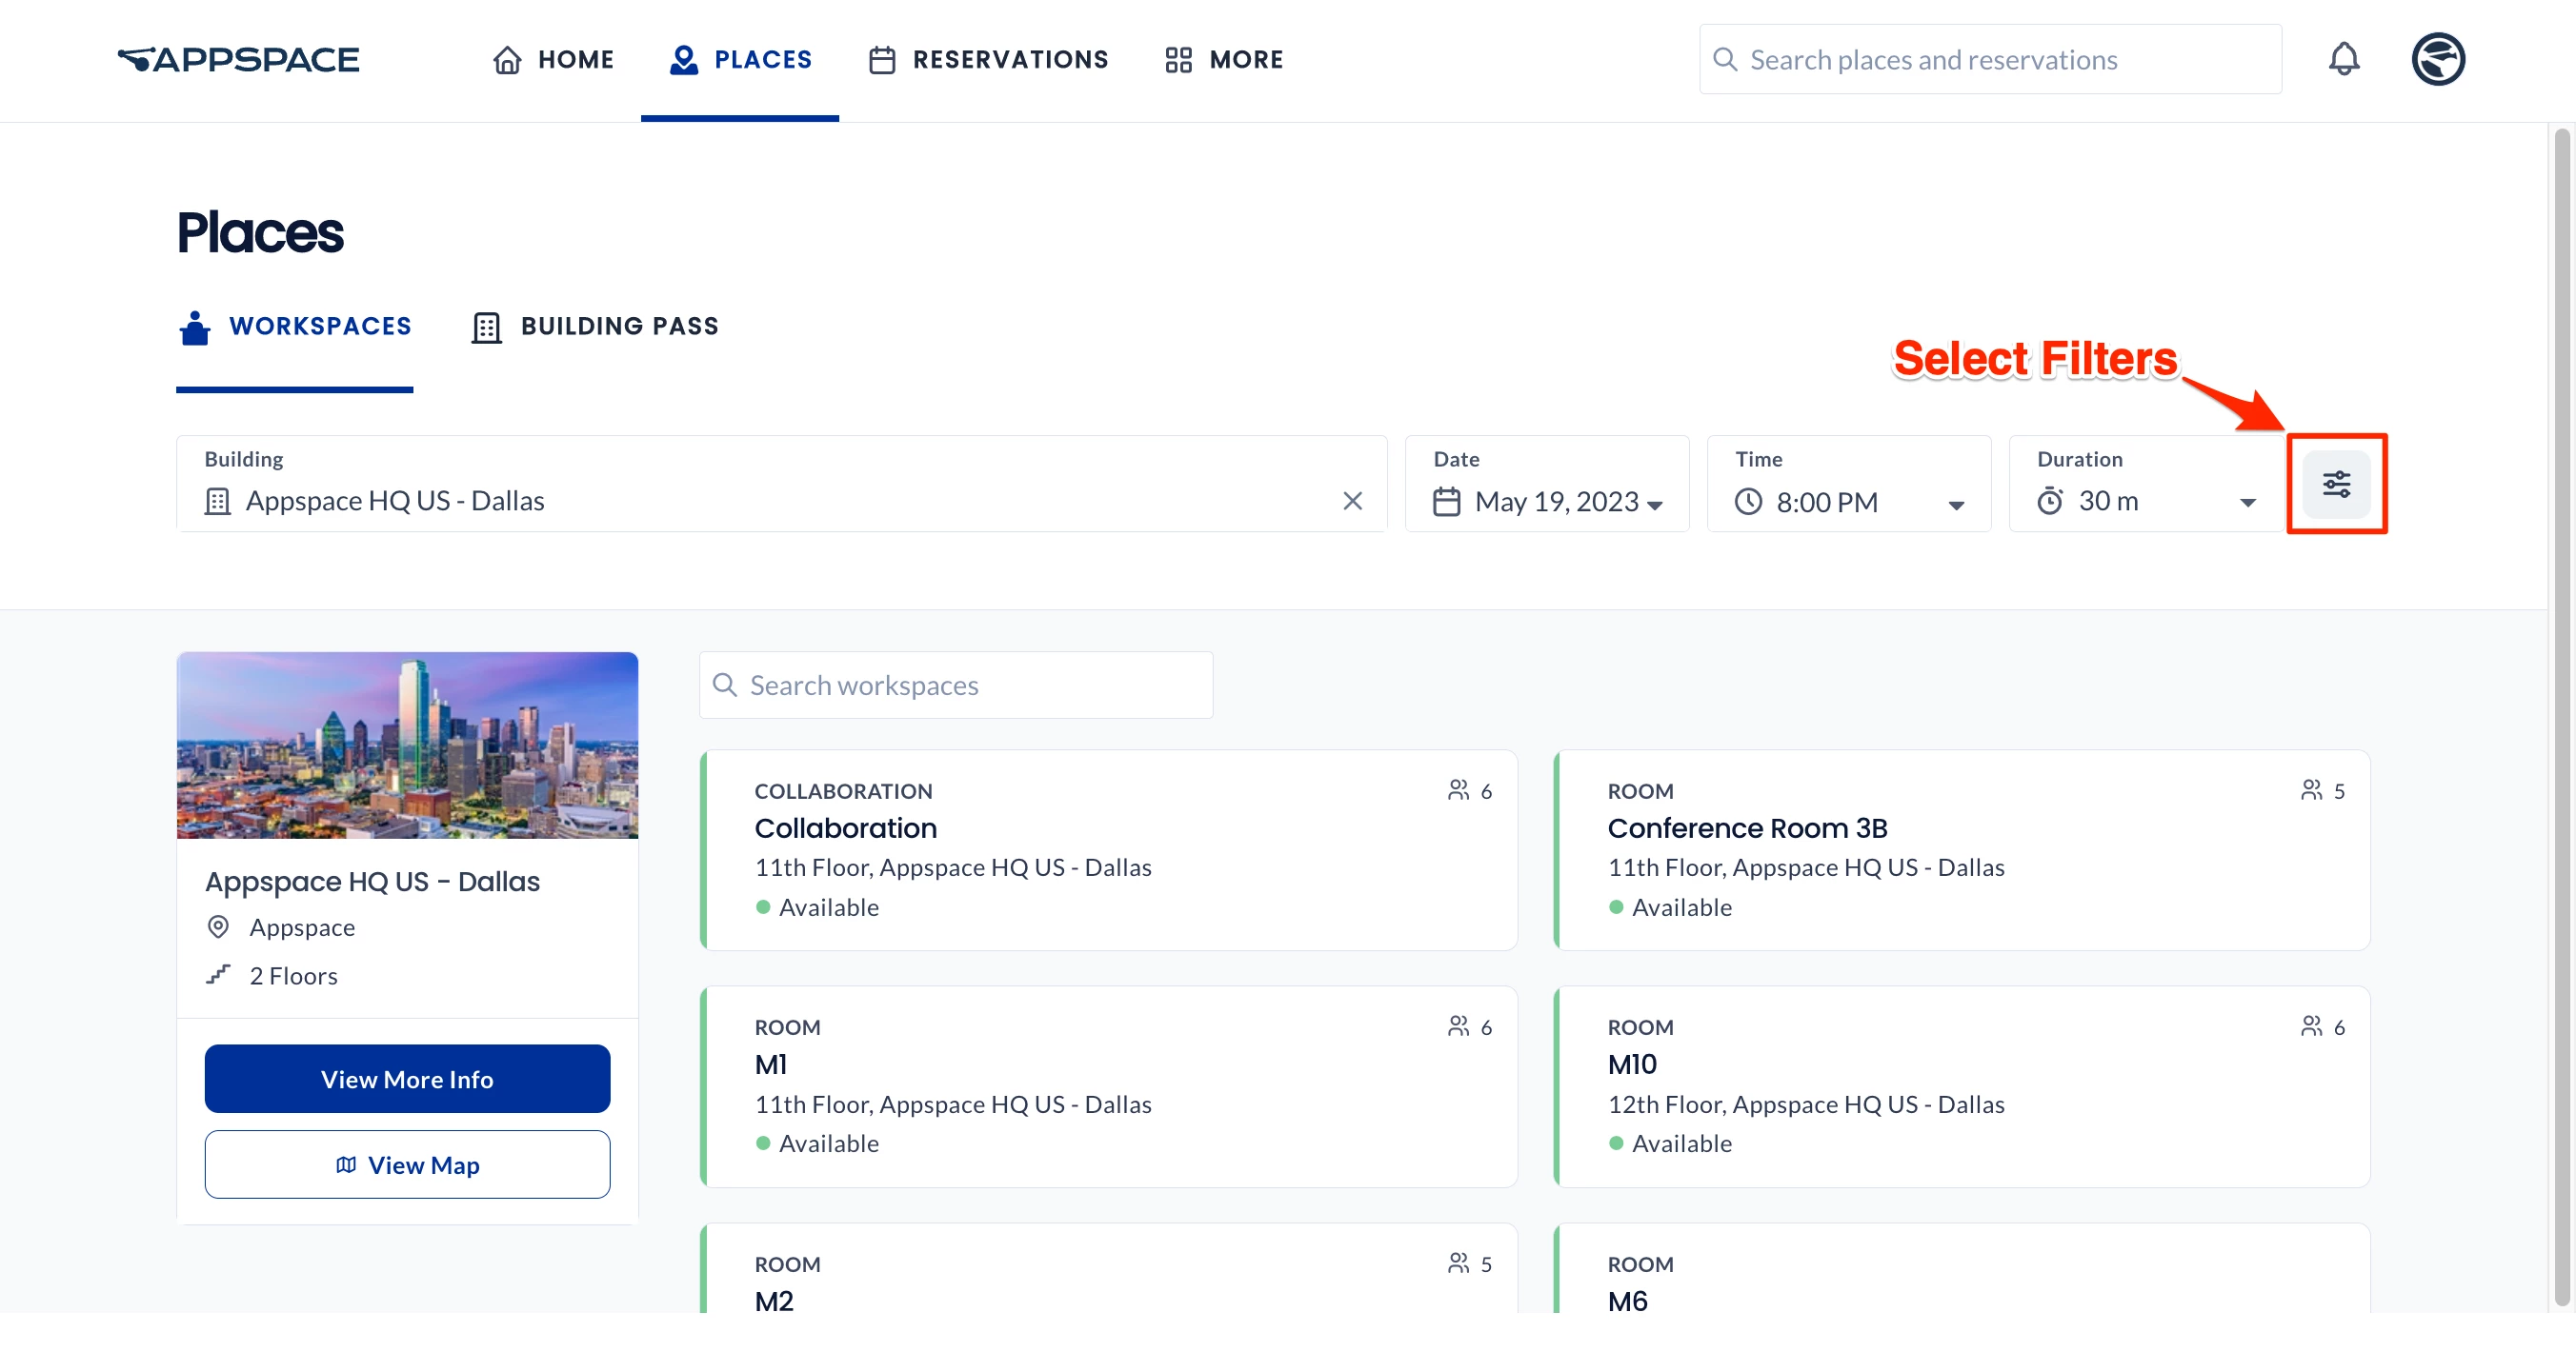Click the Home house icon
Screen dimensions: 2576x1352
[507, 60]
